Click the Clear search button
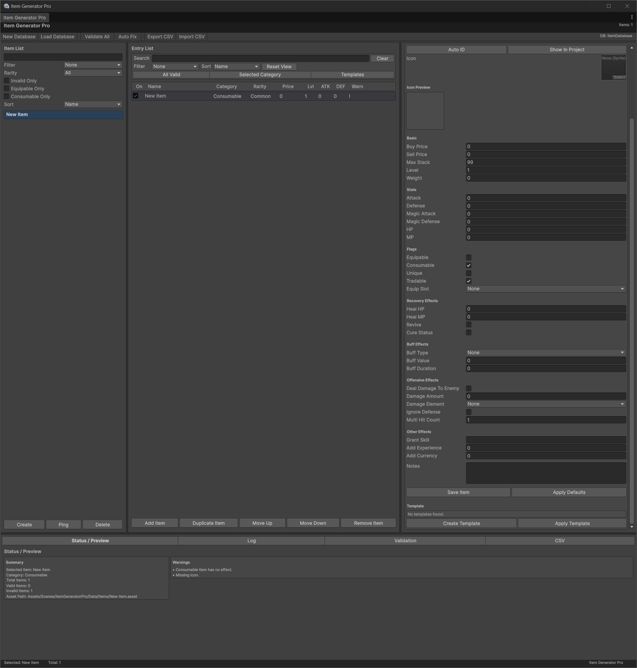The width and height of the screenshot is (637, 668). (x=382, y=58)
